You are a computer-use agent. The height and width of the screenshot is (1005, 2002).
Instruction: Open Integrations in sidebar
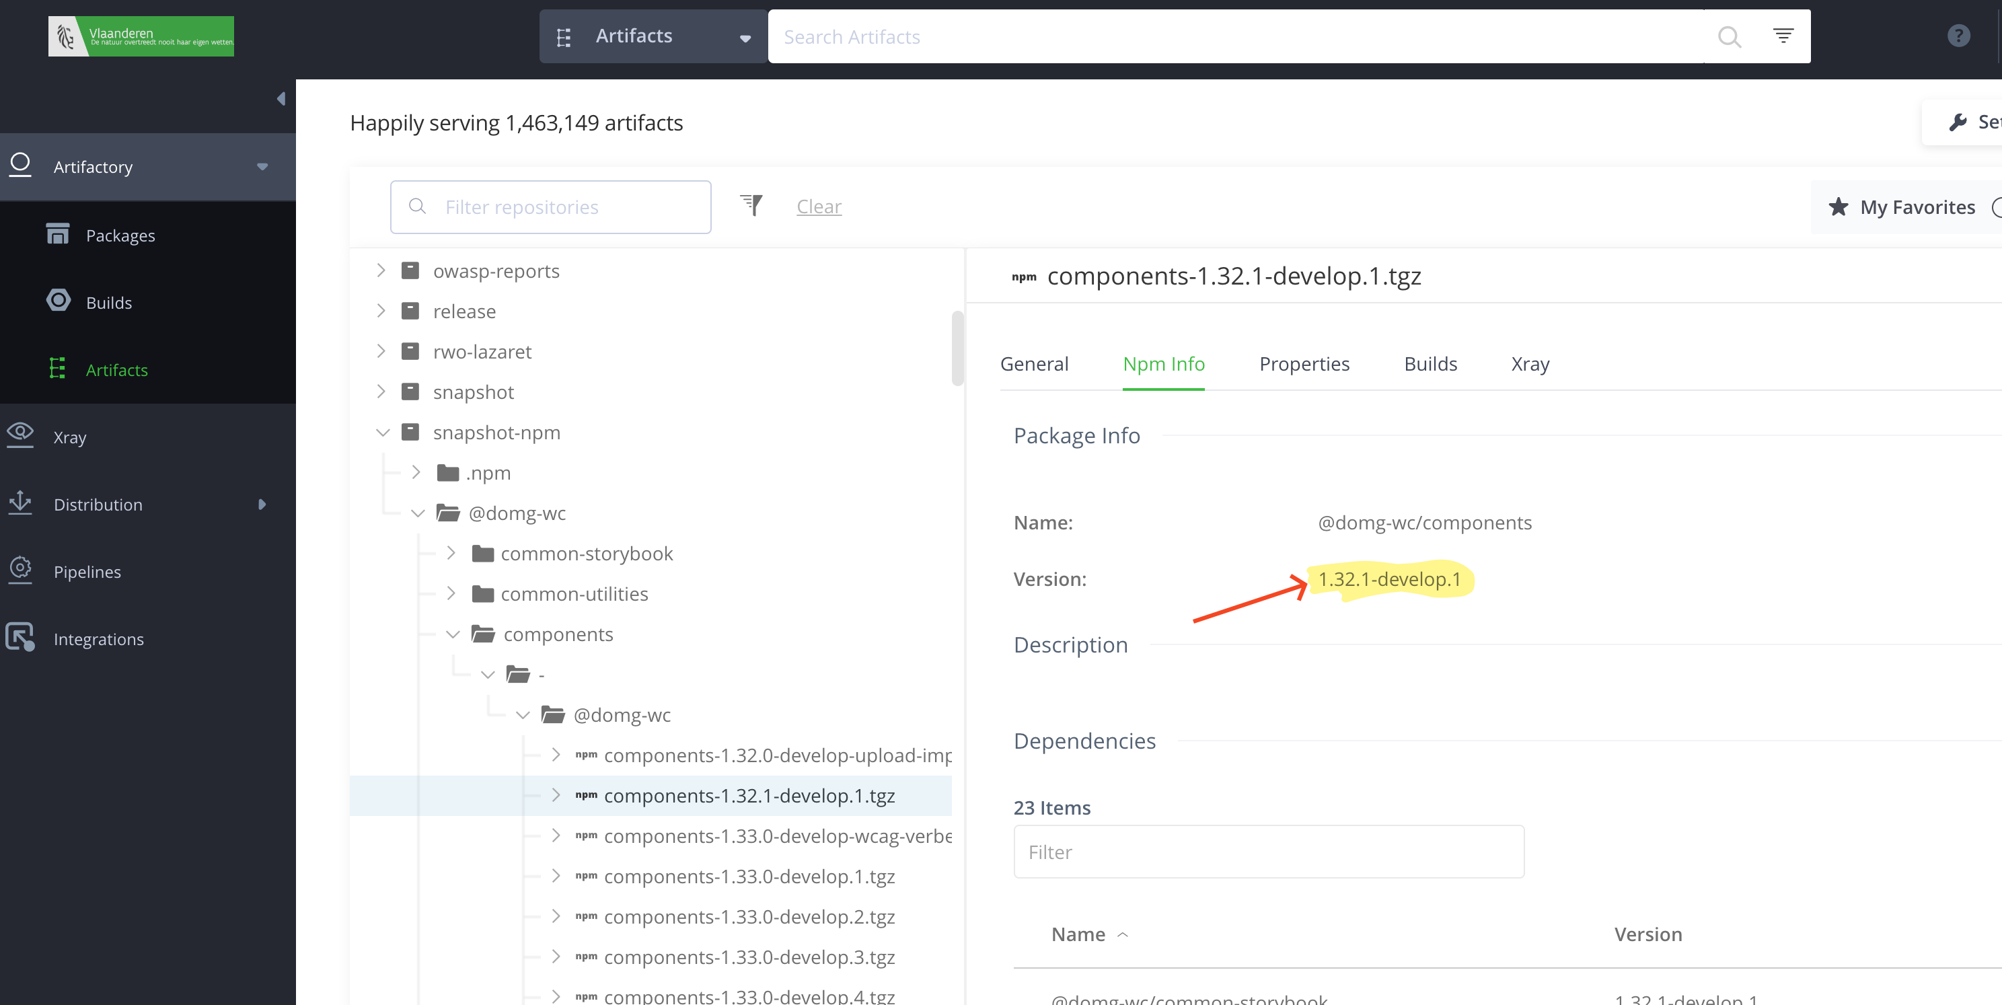point(99,639)
